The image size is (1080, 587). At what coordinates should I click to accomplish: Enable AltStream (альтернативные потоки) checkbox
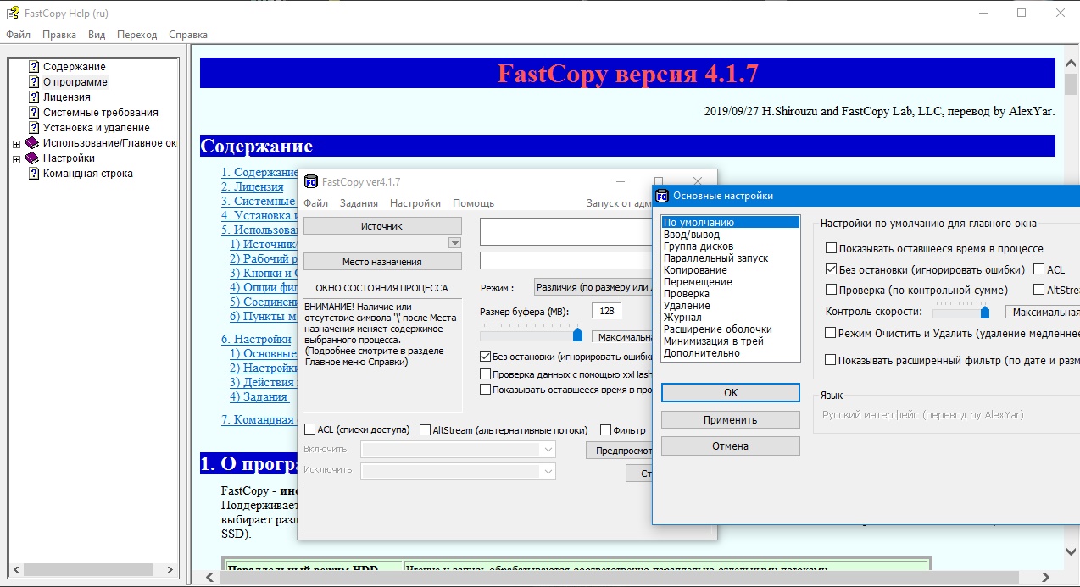[425, 429]
